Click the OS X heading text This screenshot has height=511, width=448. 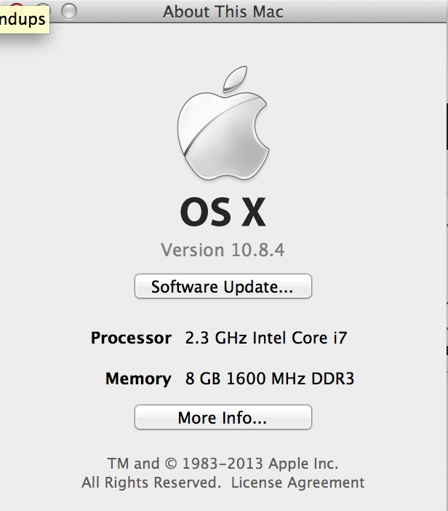pyautogui.click(x=223, y=213)
